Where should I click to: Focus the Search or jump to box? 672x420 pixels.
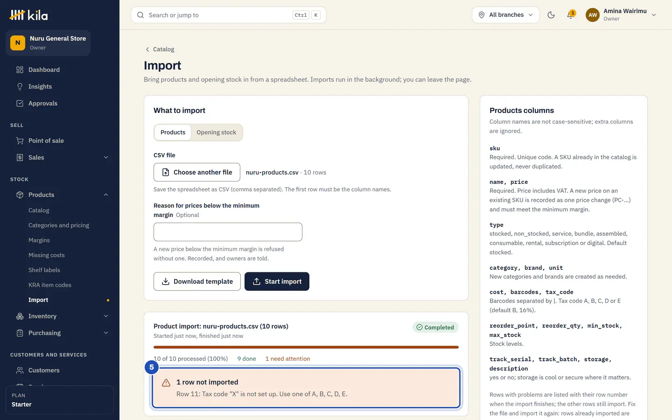pyautogui.click(x=229, y=15)
